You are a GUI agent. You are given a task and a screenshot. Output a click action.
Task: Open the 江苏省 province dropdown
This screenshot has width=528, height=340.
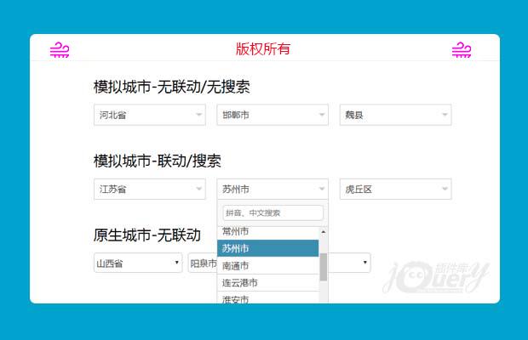coord(150,189)
